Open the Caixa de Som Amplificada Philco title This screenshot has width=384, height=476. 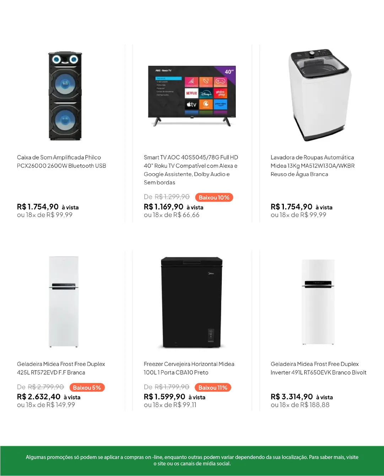(61, 162)
